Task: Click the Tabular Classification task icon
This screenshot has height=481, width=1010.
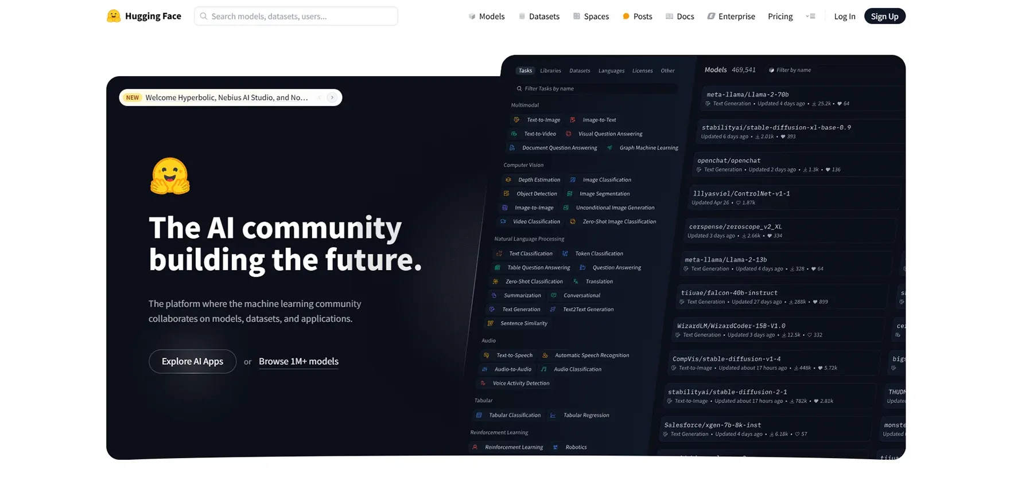Action: click(479, 415)
